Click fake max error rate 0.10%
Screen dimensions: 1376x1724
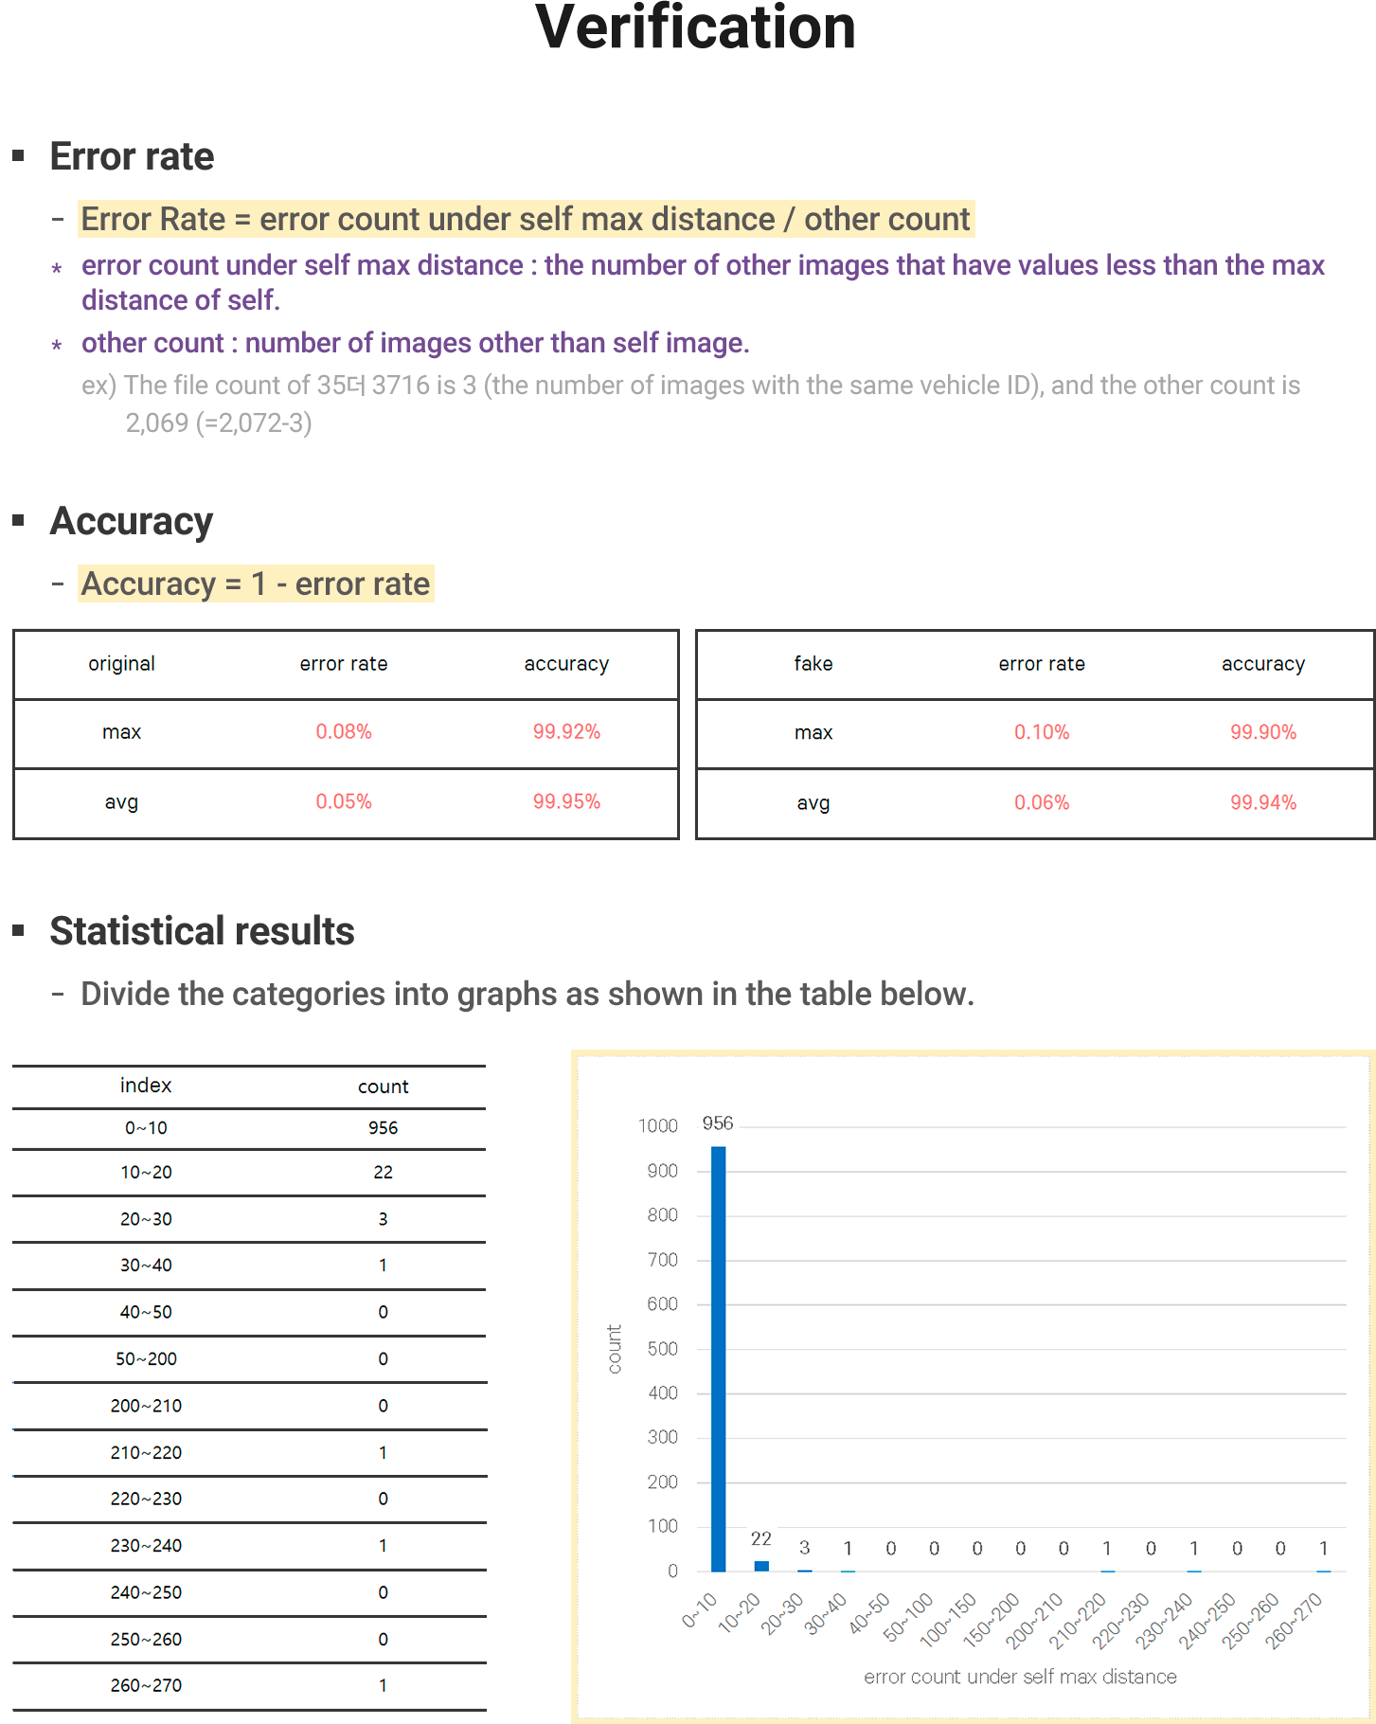point(1042,732)
